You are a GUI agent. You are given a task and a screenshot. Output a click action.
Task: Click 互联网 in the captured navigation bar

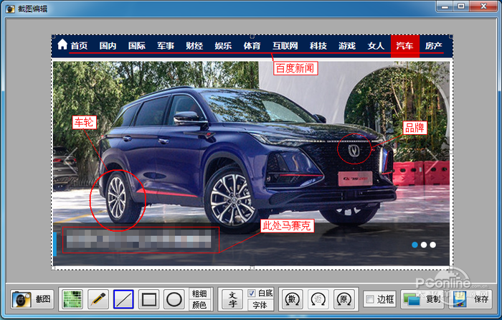click(285, 46)
